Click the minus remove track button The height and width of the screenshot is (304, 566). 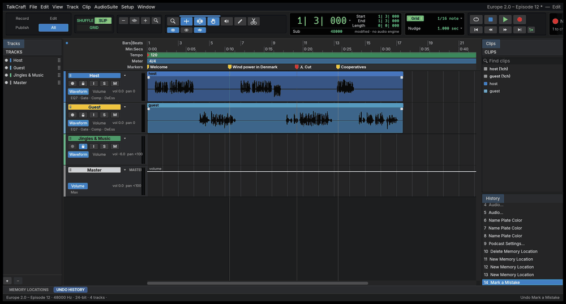pos(18,281)
